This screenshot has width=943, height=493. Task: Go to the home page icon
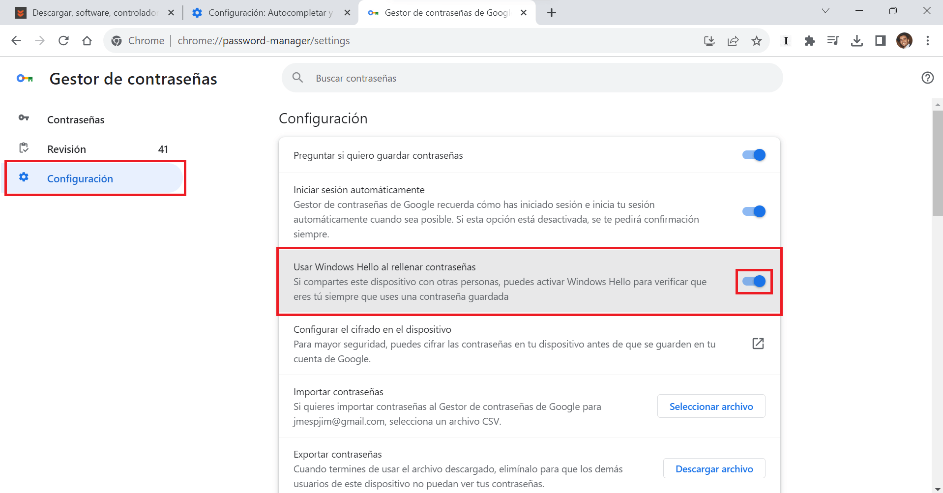(87, 41)
